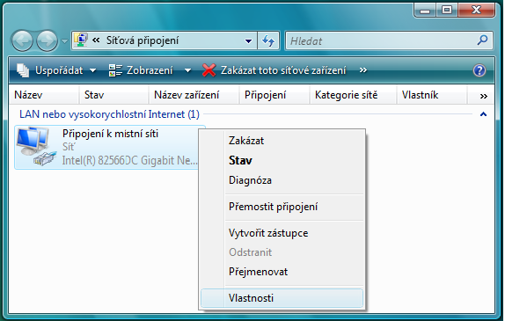Click Přemostit připojení menu entry
The height and width of the screenshot is (321, 505).
click(x=273, y=207)
